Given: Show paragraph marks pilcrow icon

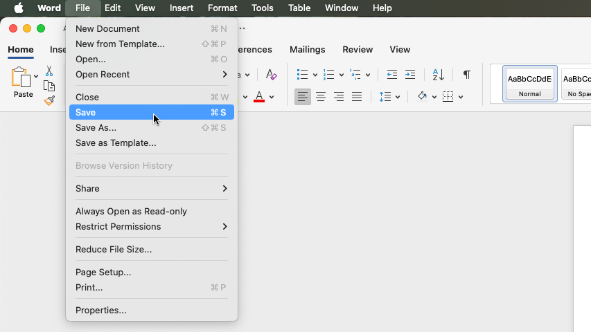Looking at the screenshot, I should (466, 75).
